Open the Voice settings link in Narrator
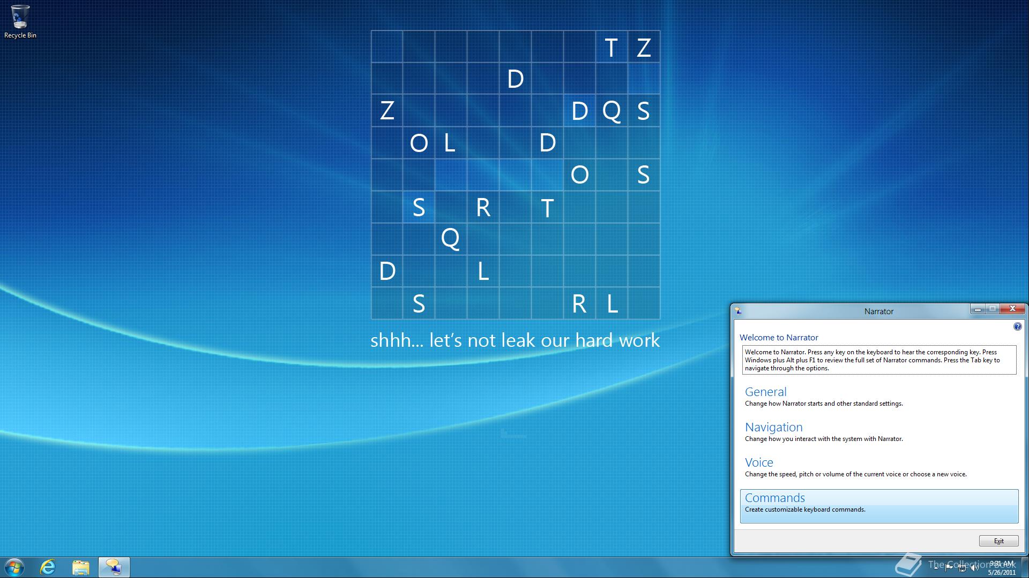This screenshot has height=578, width=1029. coord(759,462)
